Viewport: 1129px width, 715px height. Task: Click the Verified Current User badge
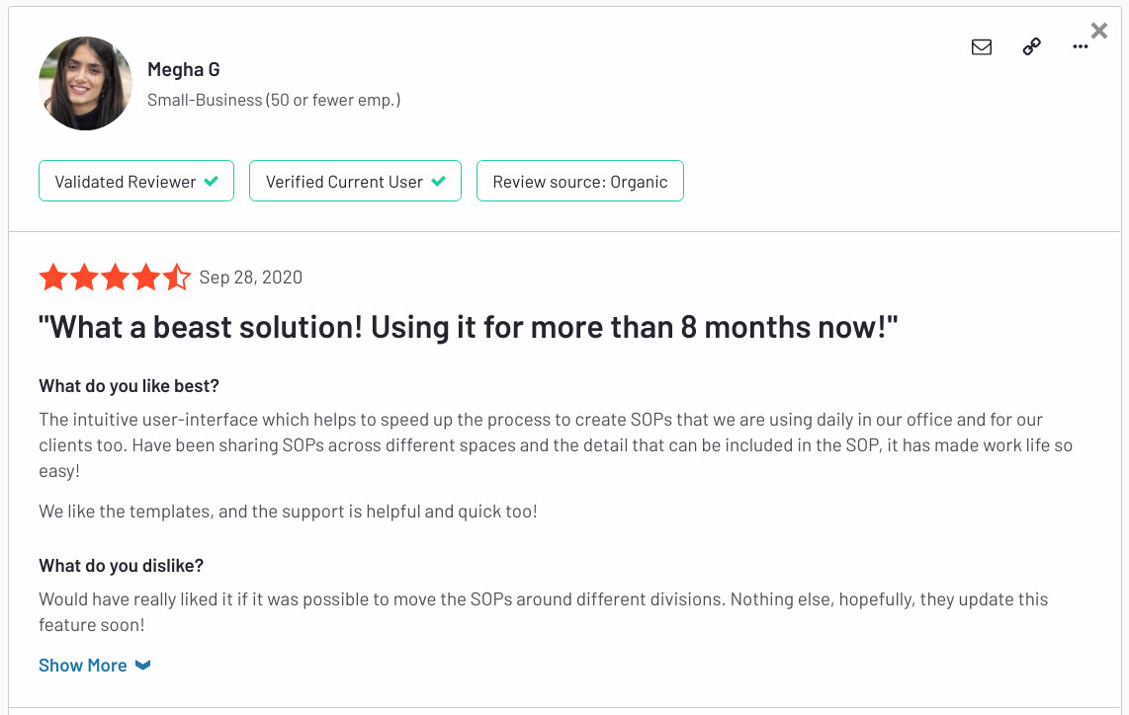click(355, 182)
